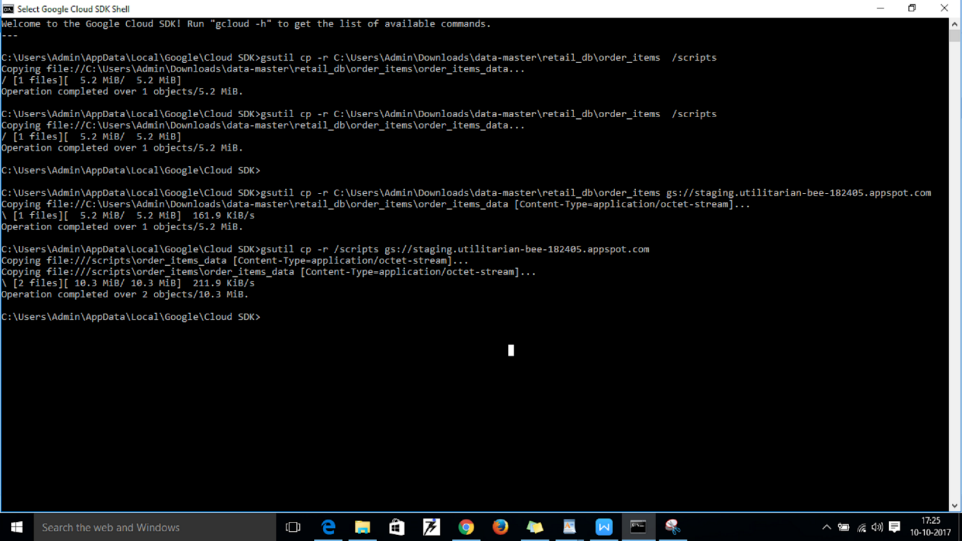This screenshot has height=541, width=962.
Task: Expand hidden system tray icons with the chevron
Action: [827, 527]
